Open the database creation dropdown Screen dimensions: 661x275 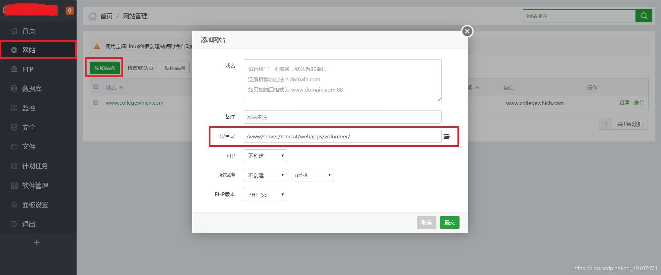265,175
